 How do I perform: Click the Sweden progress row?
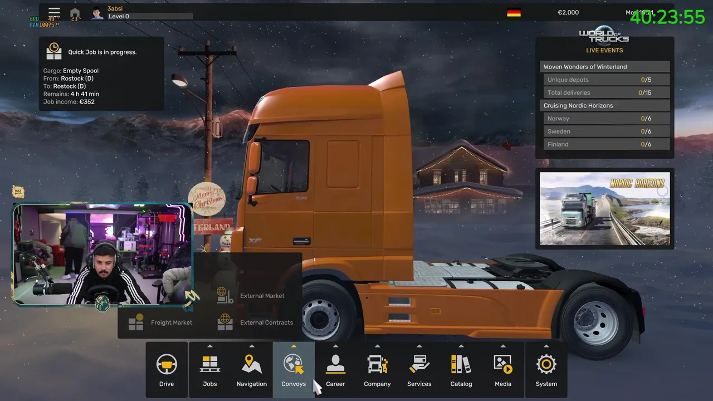607,131
